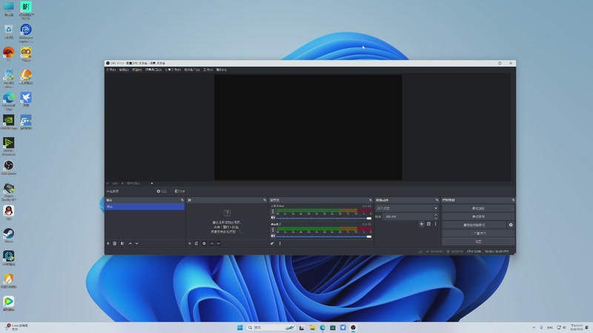
Task: Open the Scene Collection menu
Action: 192,70
